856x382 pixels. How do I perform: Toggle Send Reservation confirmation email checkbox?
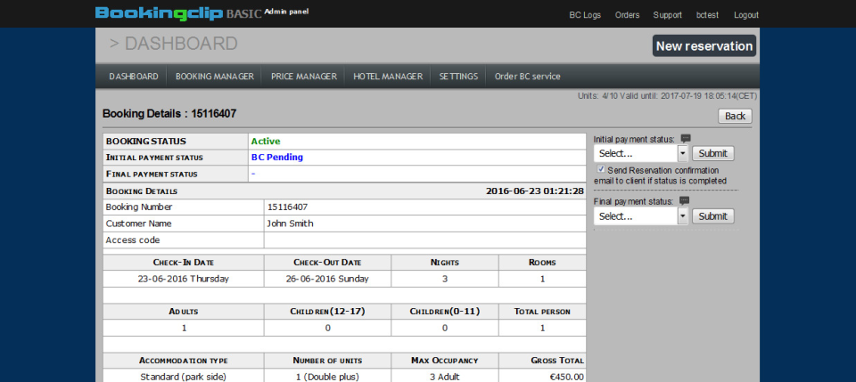pyautogui.click(x=601, y=169)
